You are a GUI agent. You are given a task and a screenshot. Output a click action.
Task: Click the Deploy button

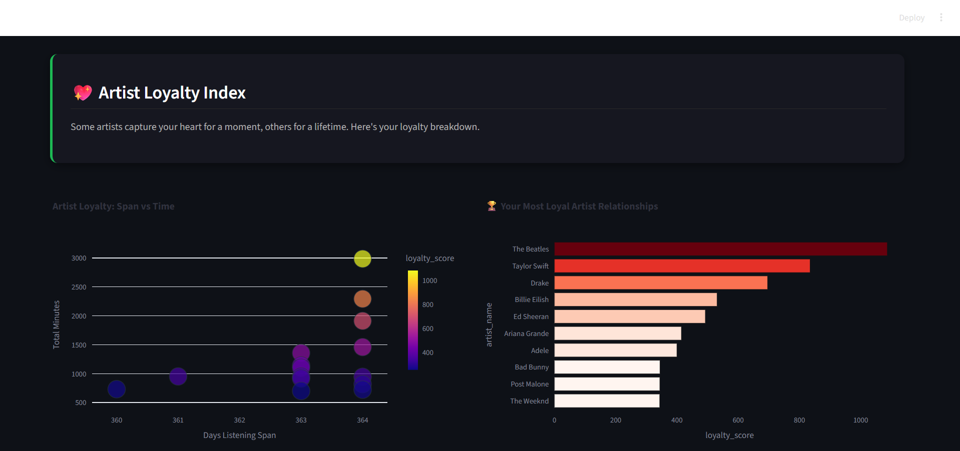[911, 17]
